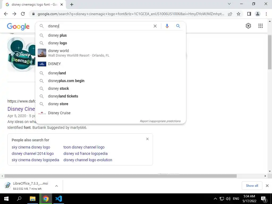
Task: Open Visual Studio Code from taskbar
Action: tap(59, 199)
